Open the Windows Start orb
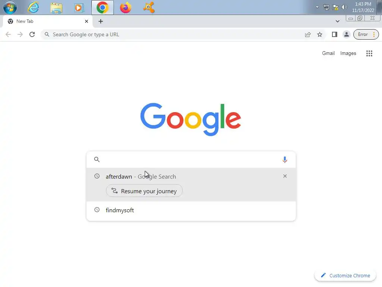The width and height of the screenshot is (382, 287). 10,7
